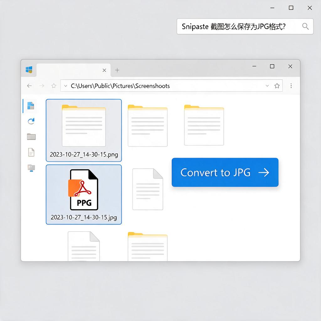Close the current explorer tab

(104, 70)
